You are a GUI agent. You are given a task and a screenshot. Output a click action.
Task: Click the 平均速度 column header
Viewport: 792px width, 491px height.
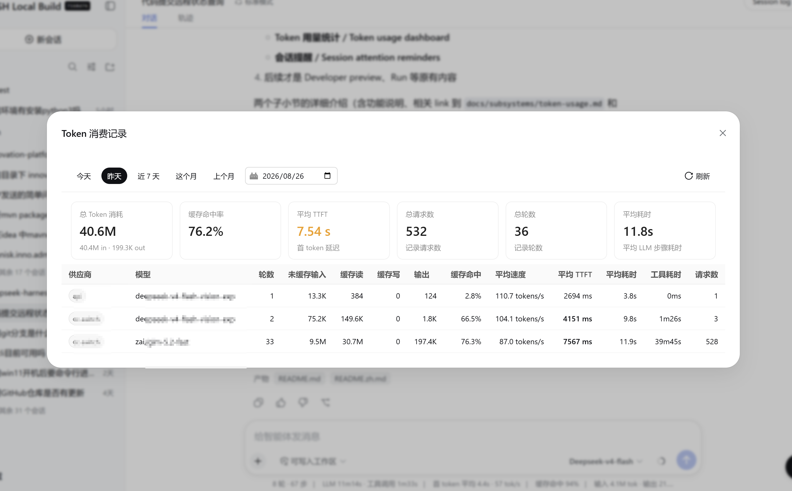510,275
